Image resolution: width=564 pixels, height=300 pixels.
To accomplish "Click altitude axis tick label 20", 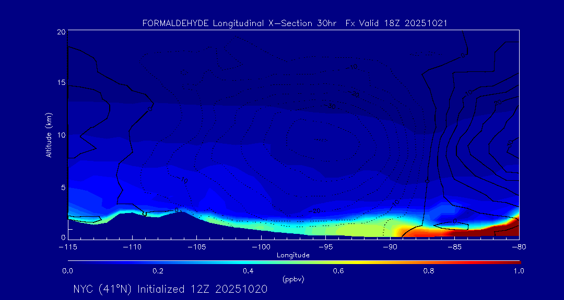I will click(61, 32).
